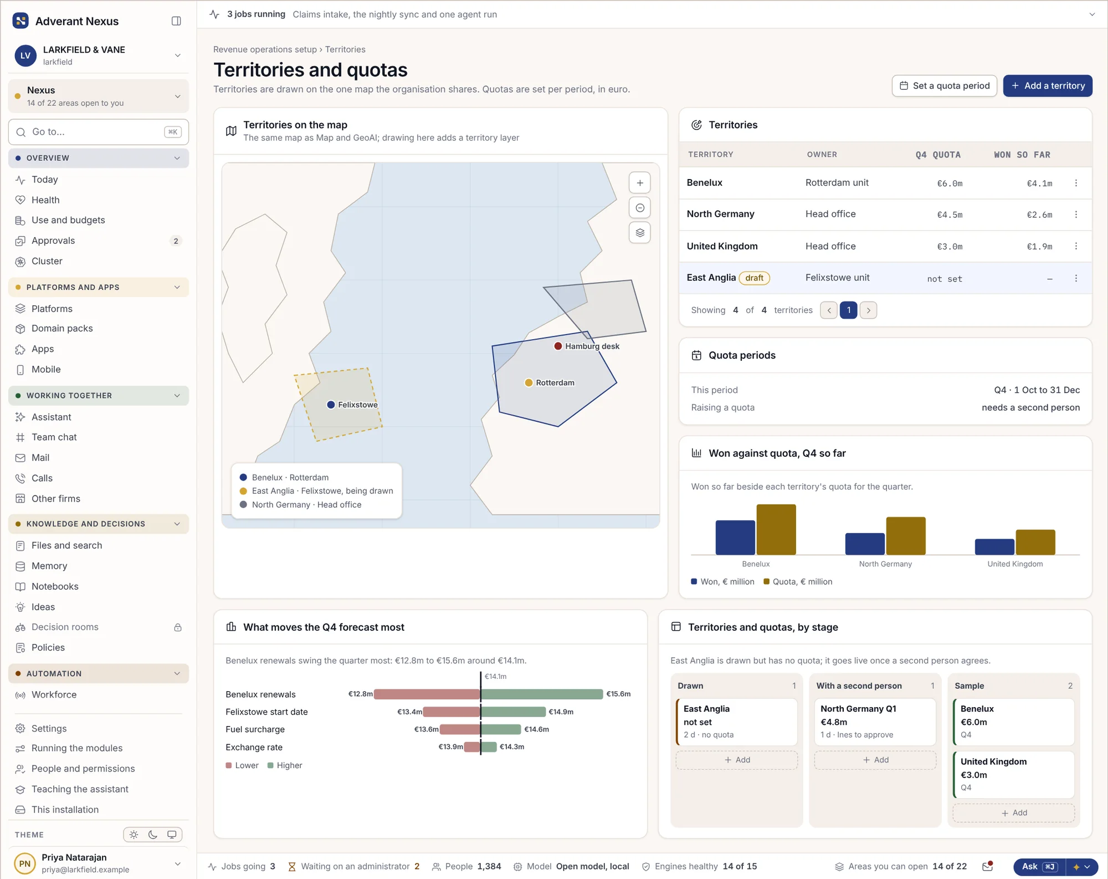Open People and permissions settings
The height and width of the screenshot is (879, 1108).
(99, 769)
